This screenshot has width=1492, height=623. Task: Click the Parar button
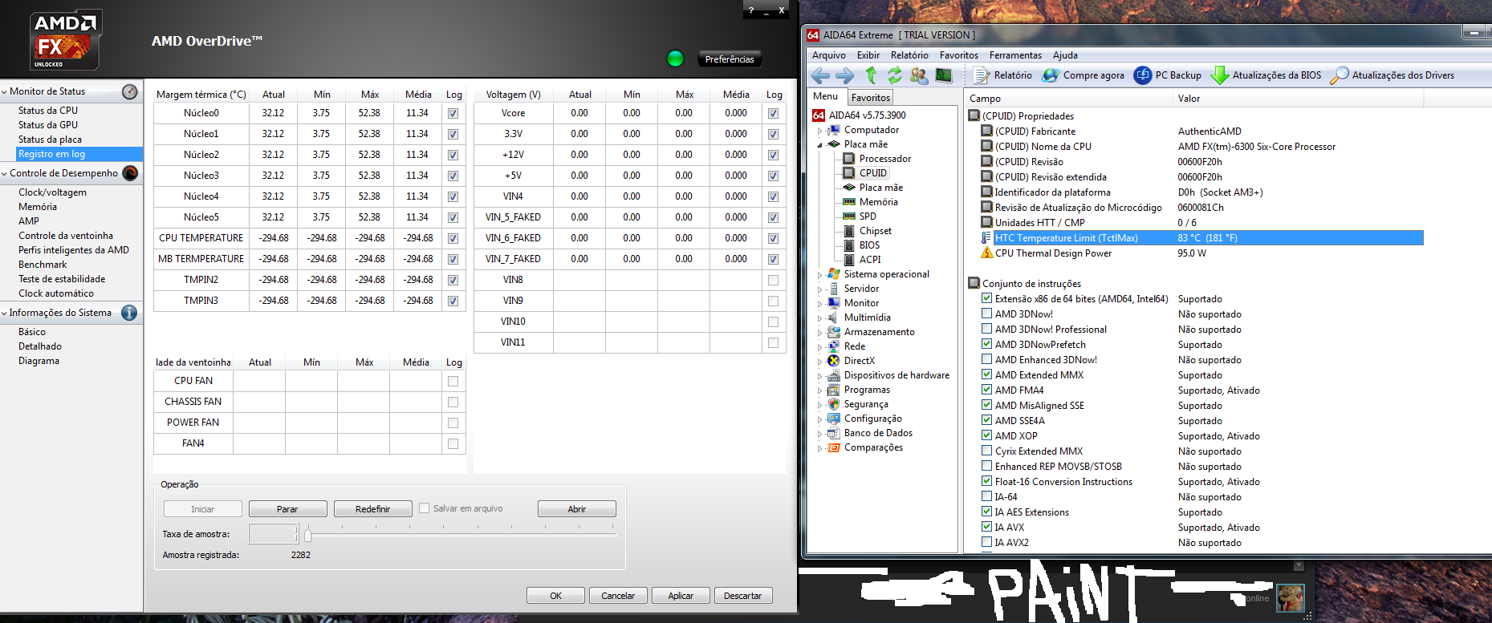pos(287,509)
